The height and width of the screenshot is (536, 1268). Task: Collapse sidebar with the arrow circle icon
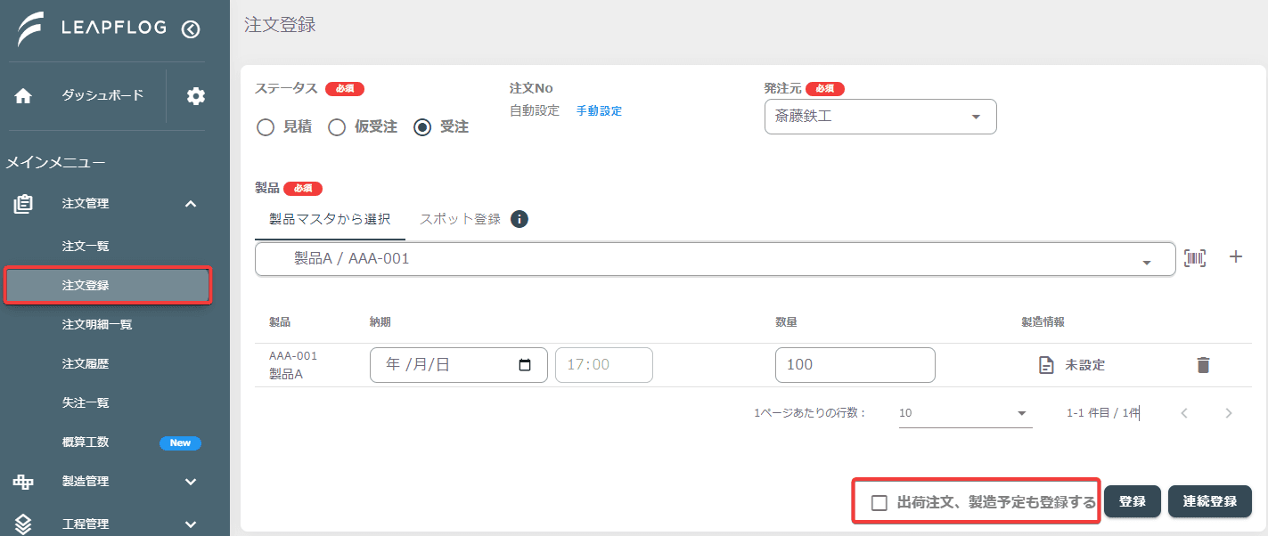[x=191, y=29]
